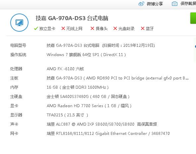This screenshot has height=154, width=196.
Task: Click red X beside 摄像头
Action: [92, 28]
